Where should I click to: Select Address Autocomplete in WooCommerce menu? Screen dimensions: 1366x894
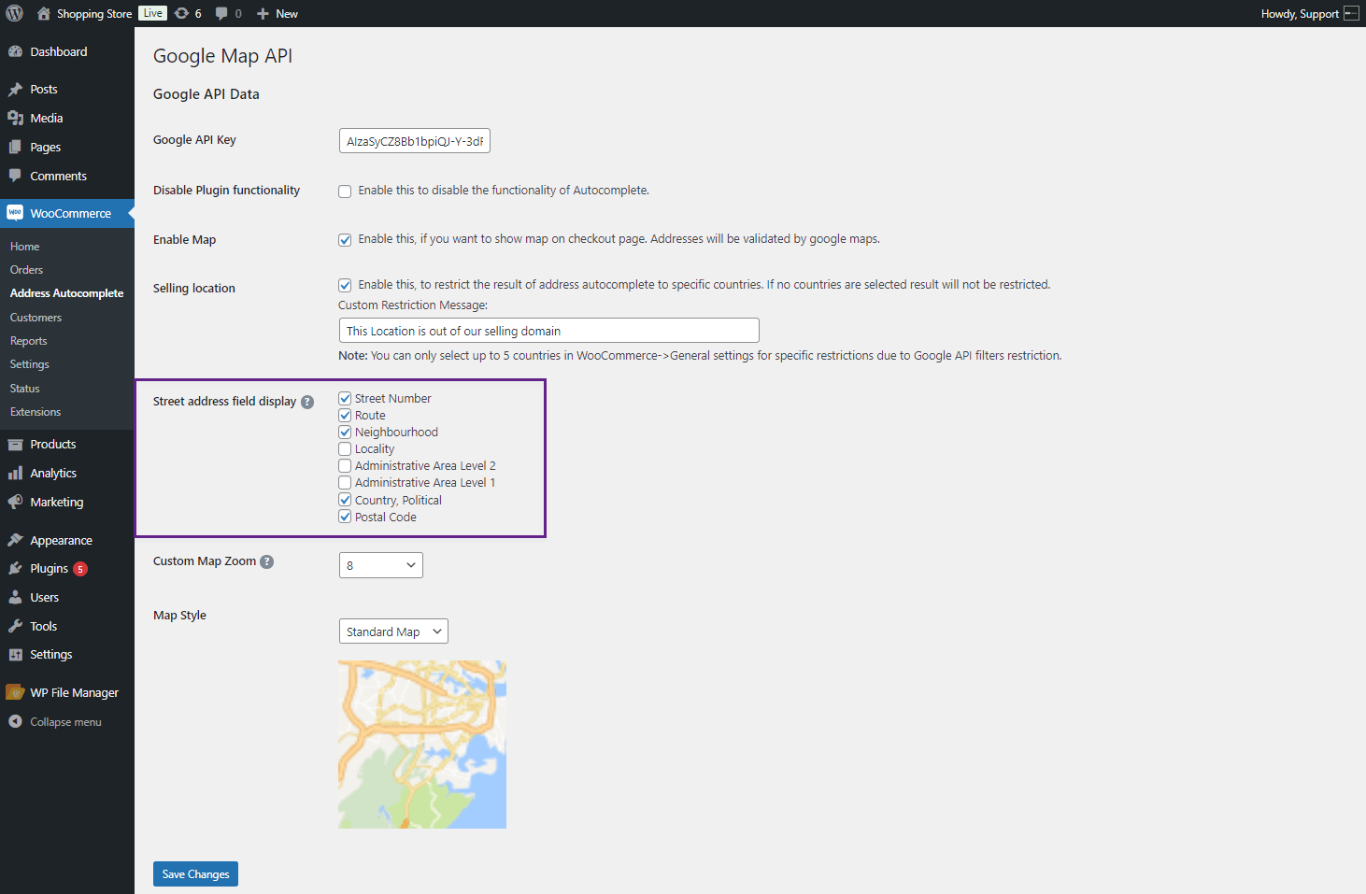[x=65, y=292]
